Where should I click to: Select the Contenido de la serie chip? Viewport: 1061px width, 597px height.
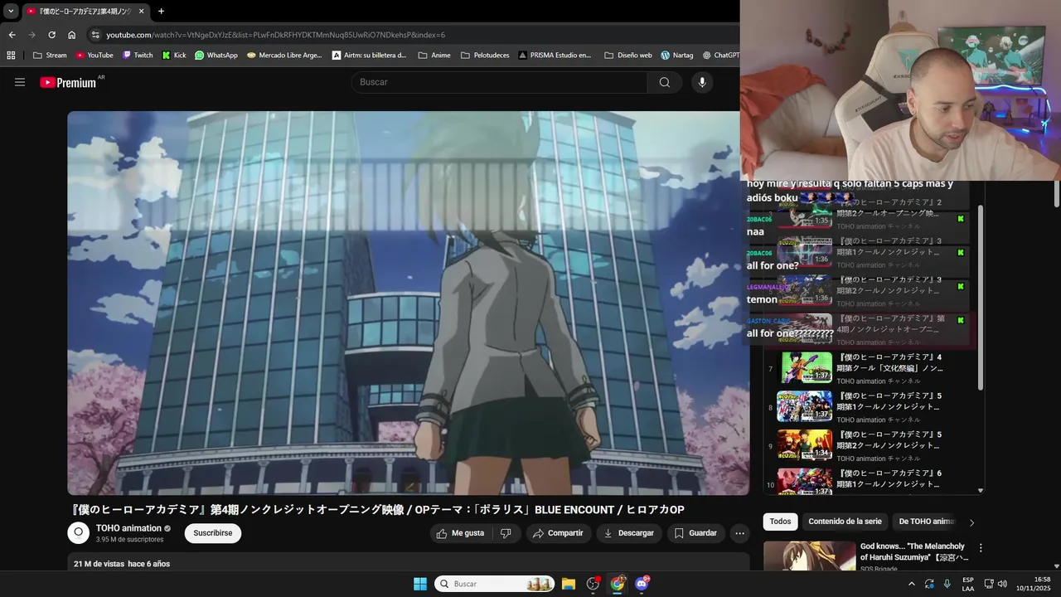tap(845, 522)
